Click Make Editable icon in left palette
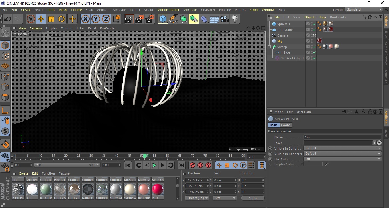The height and width of the screenshot is (208, 389). point(5,33)
